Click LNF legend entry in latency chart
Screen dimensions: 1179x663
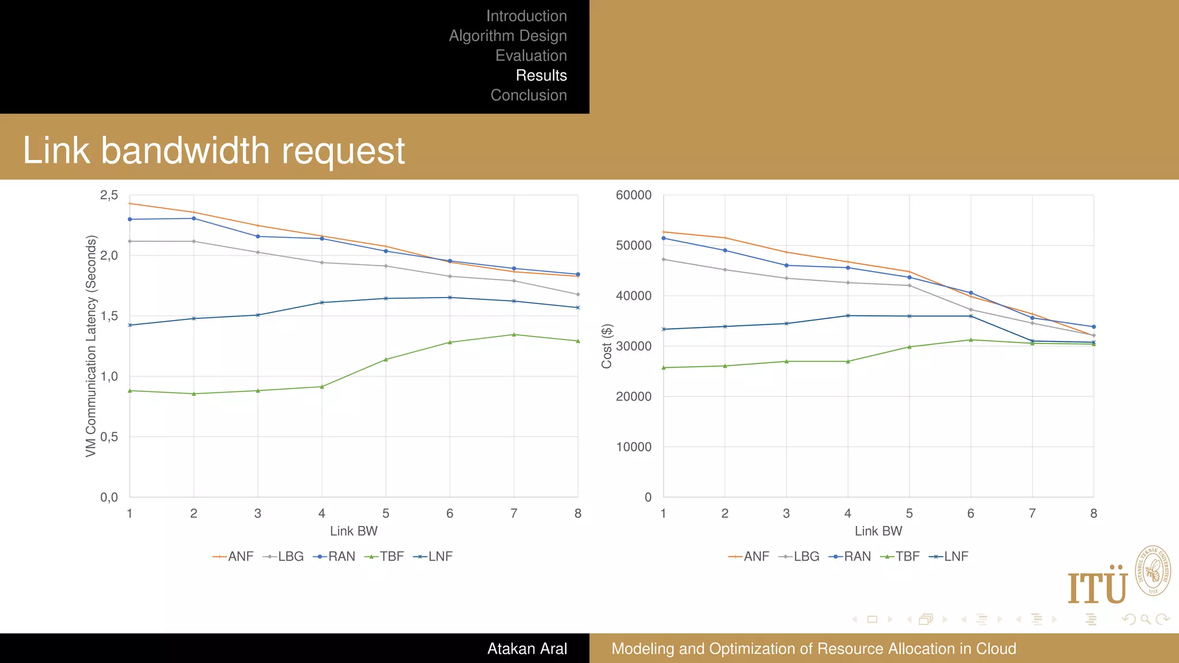433,557
